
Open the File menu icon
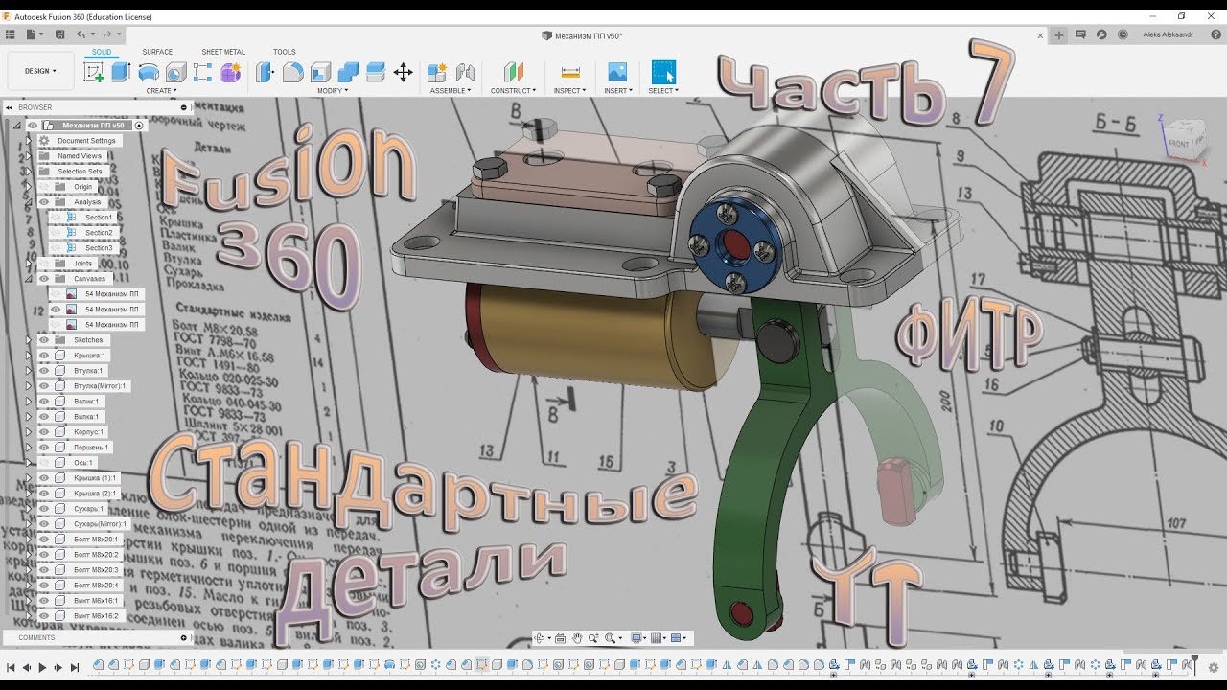pos(32,34)
